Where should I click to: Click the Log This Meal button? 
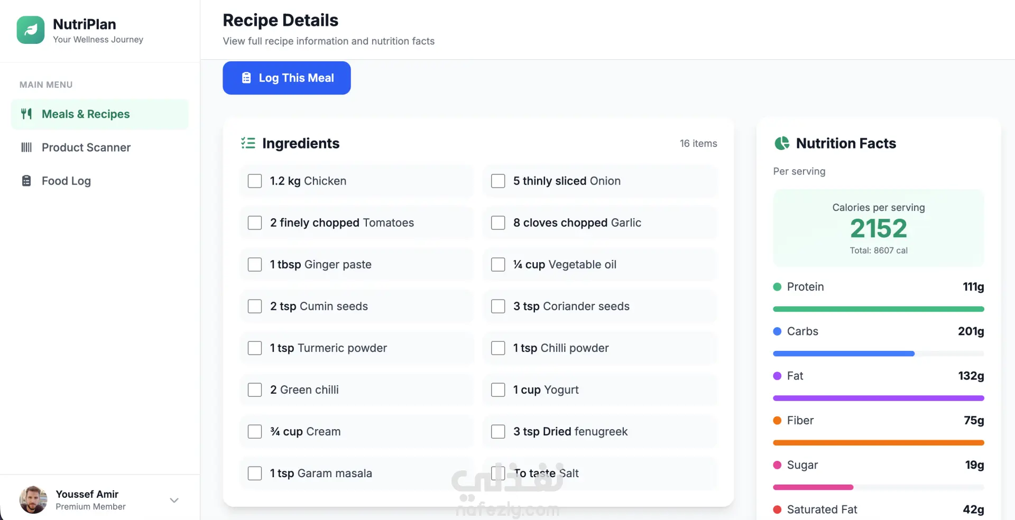coord(287,78)
